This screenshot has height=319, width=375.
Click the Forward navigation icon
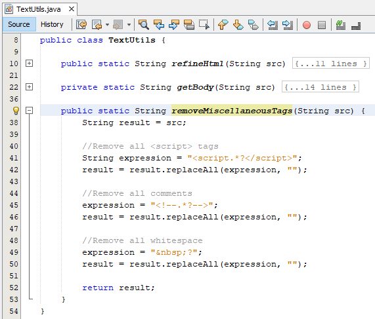coord(118,25)
